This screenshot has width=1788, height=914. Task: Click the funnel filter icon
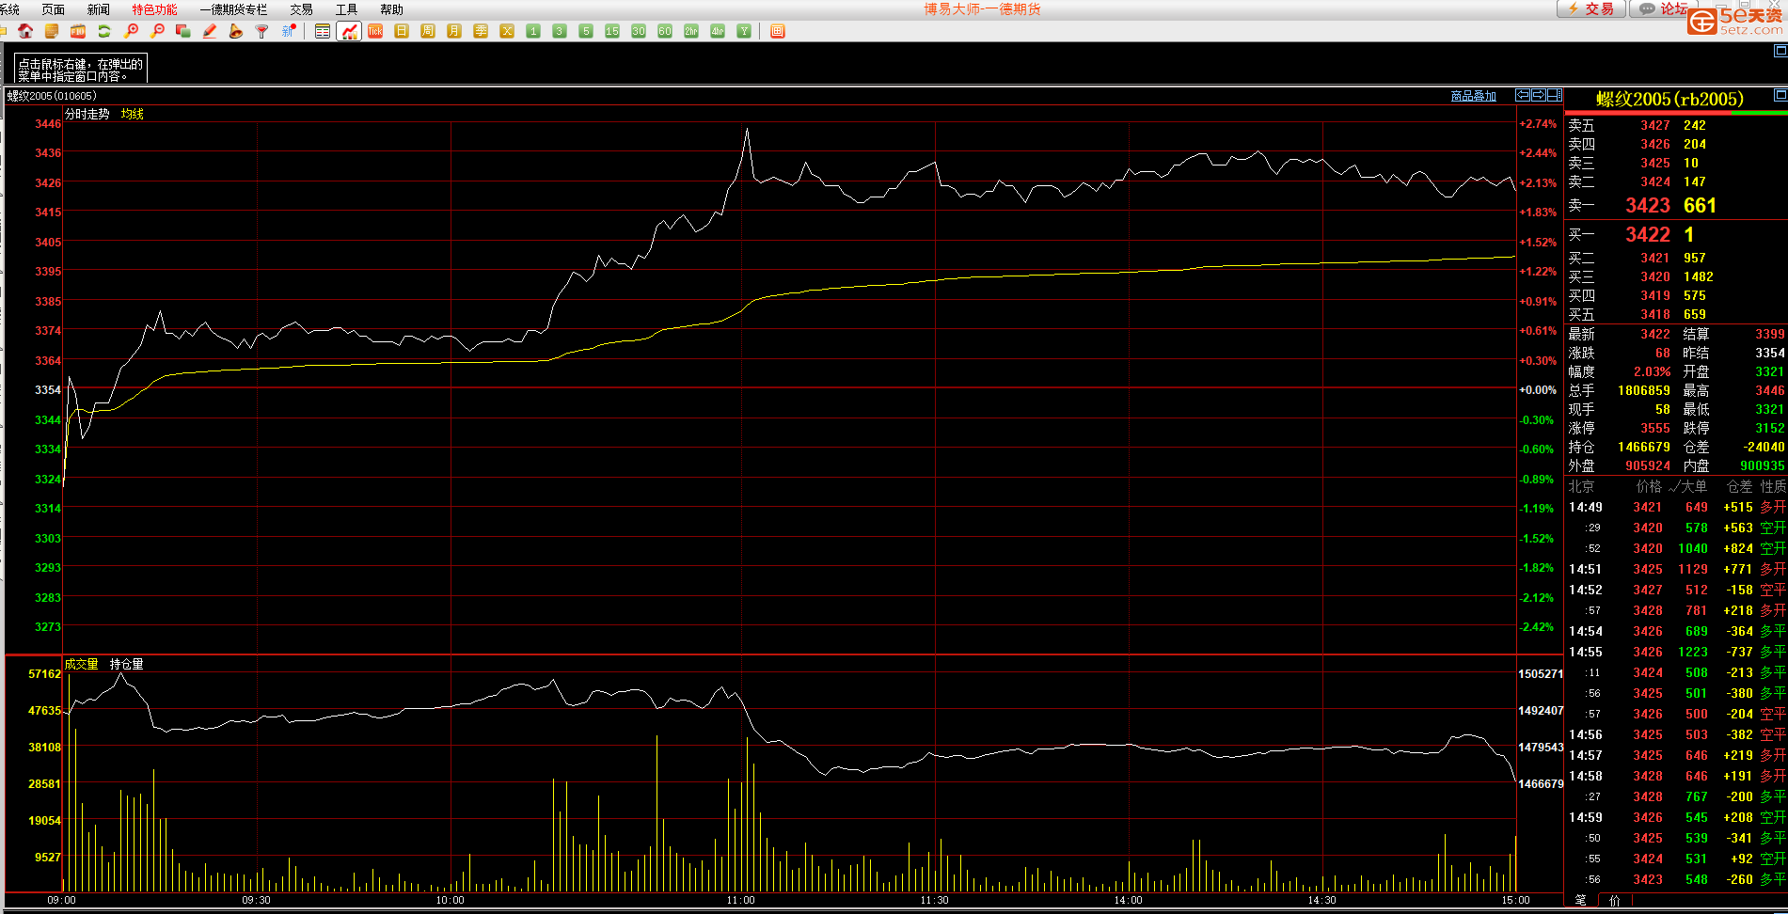tap(262, 31)
